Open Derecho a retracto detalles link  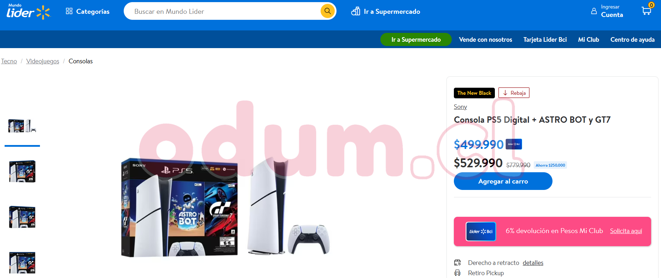point(533,263)
